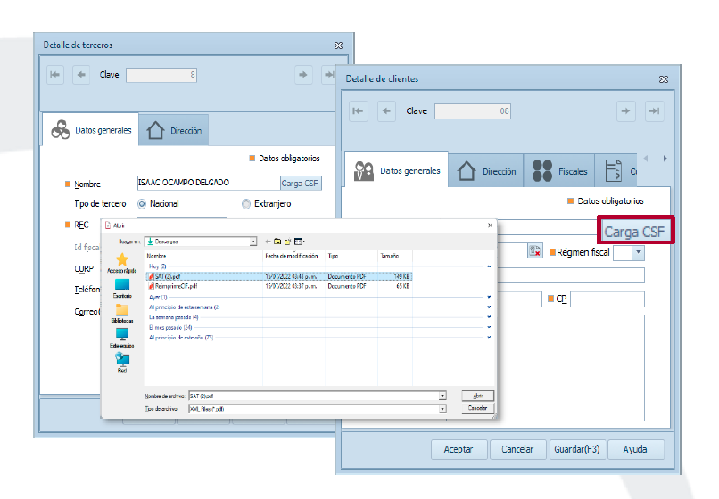Select SAT (2).pdf file
The image size is (719, 499).
click(279, 276)
